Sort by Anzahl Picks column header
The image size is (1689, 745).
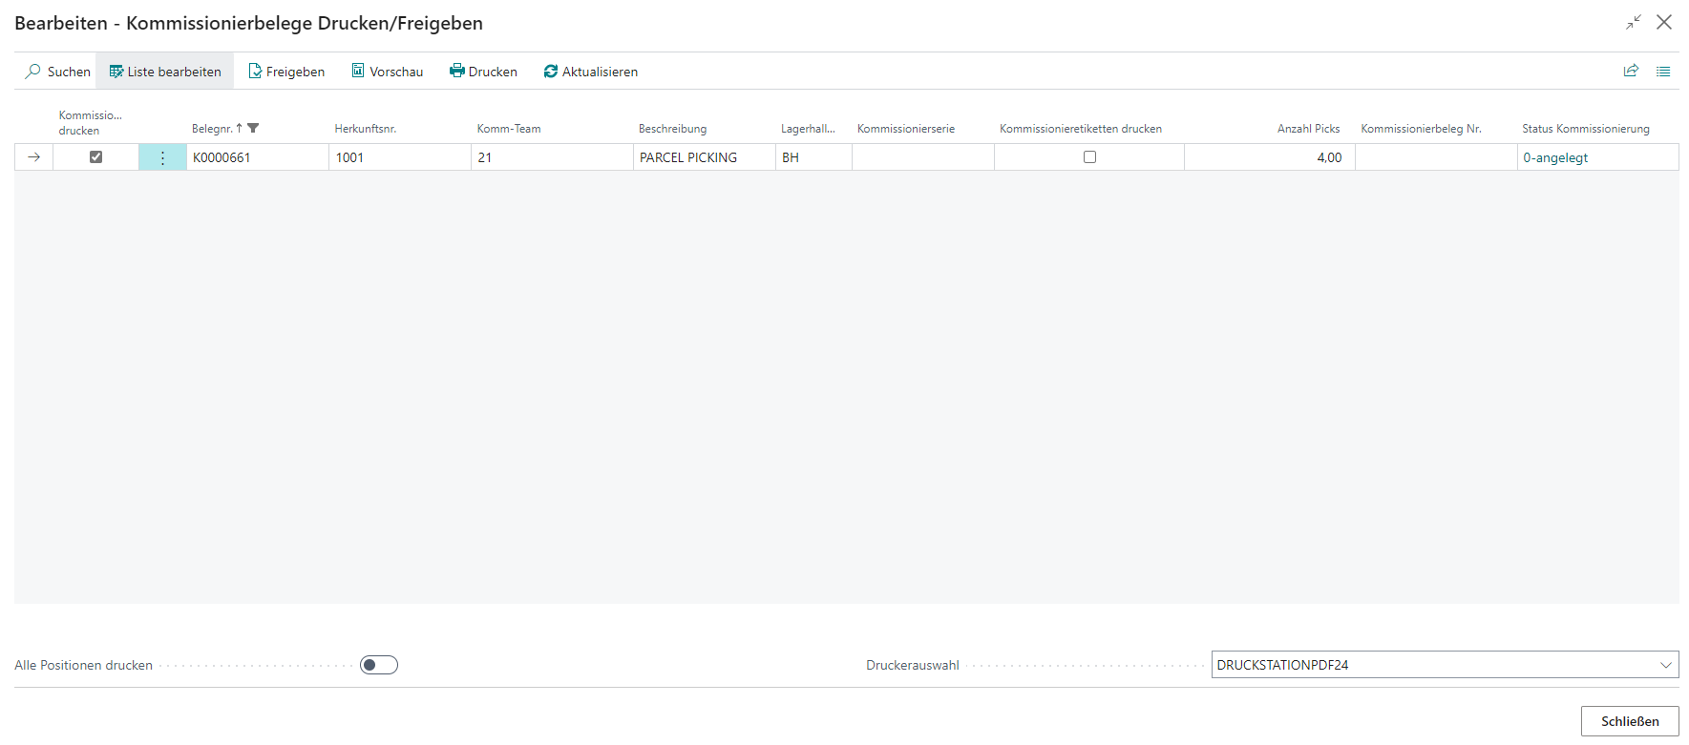(x=1308, y=129)
